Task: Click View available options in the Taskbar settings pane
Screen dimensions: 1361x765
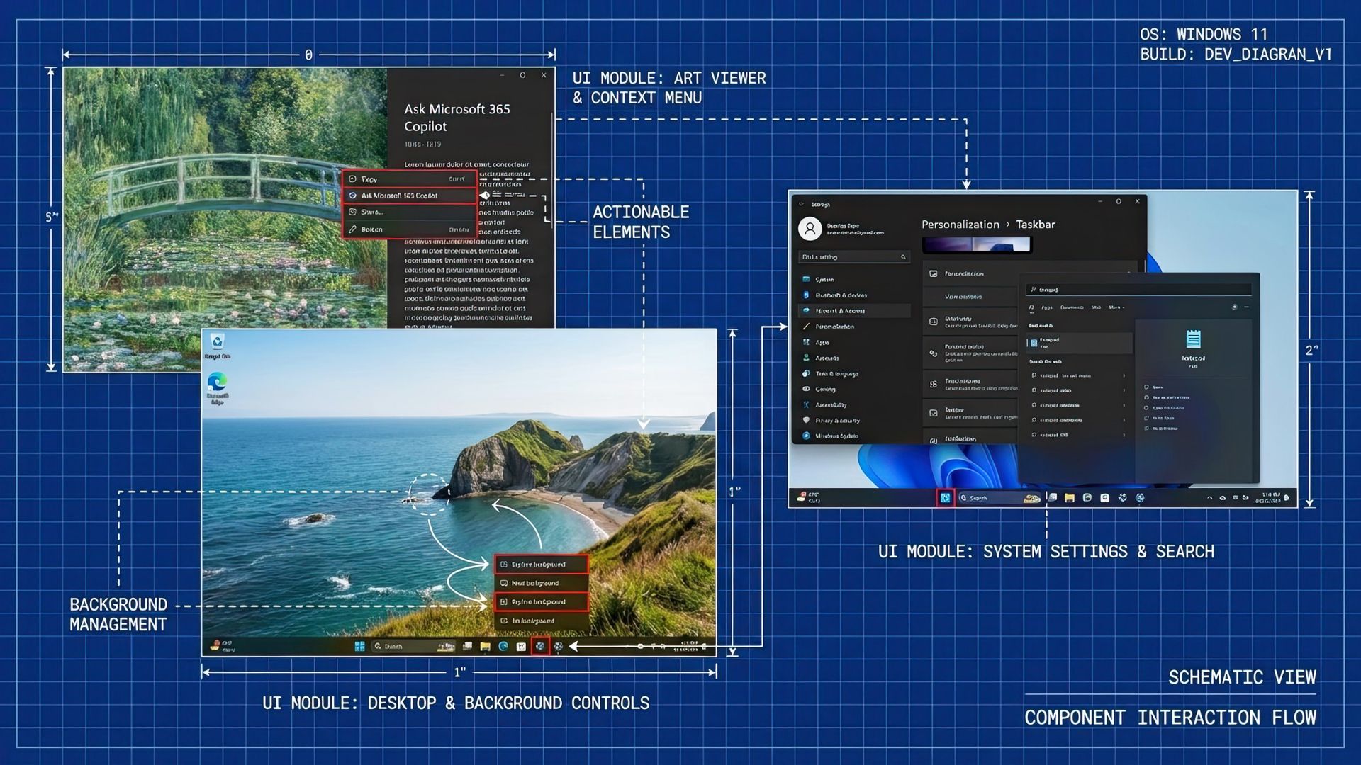Action: [964, 296]
